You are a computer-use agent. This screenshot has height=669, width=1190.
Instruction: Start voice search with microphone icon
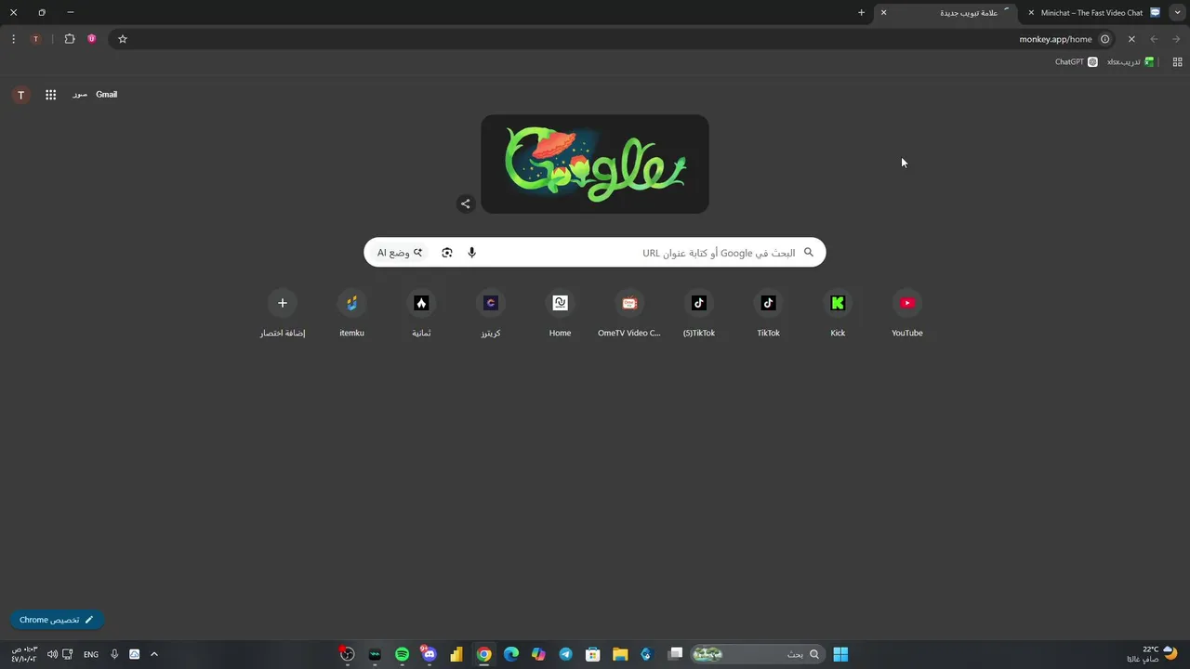pos(471,253)
